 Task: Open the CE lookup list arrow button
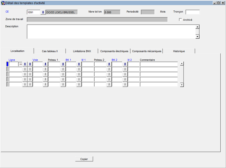tap(43, 12)
